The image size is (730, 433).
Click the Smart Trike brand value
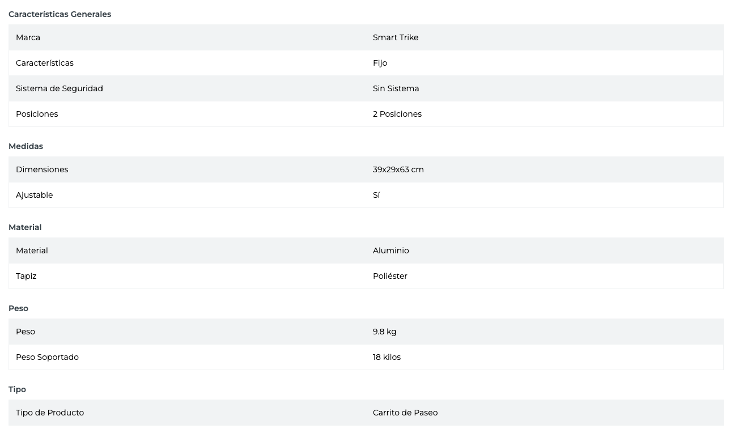click(396, 37)
